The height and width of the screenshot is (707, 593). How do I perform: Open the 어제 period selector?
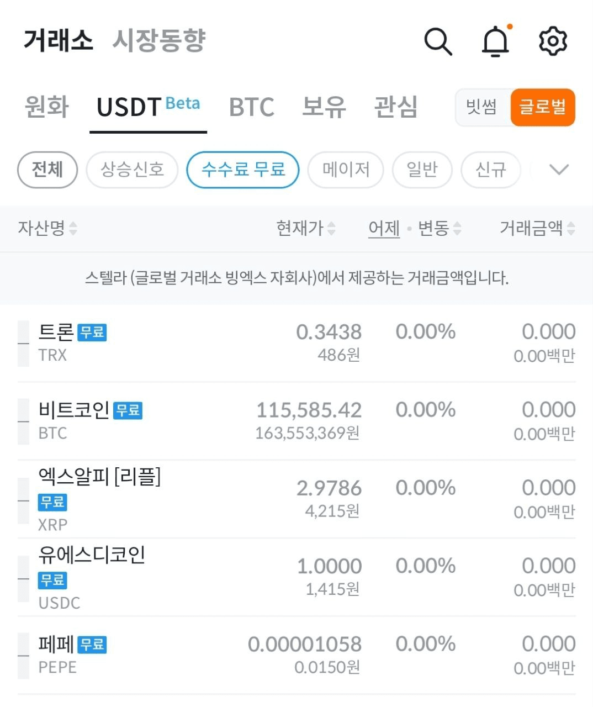click(384, 228)
